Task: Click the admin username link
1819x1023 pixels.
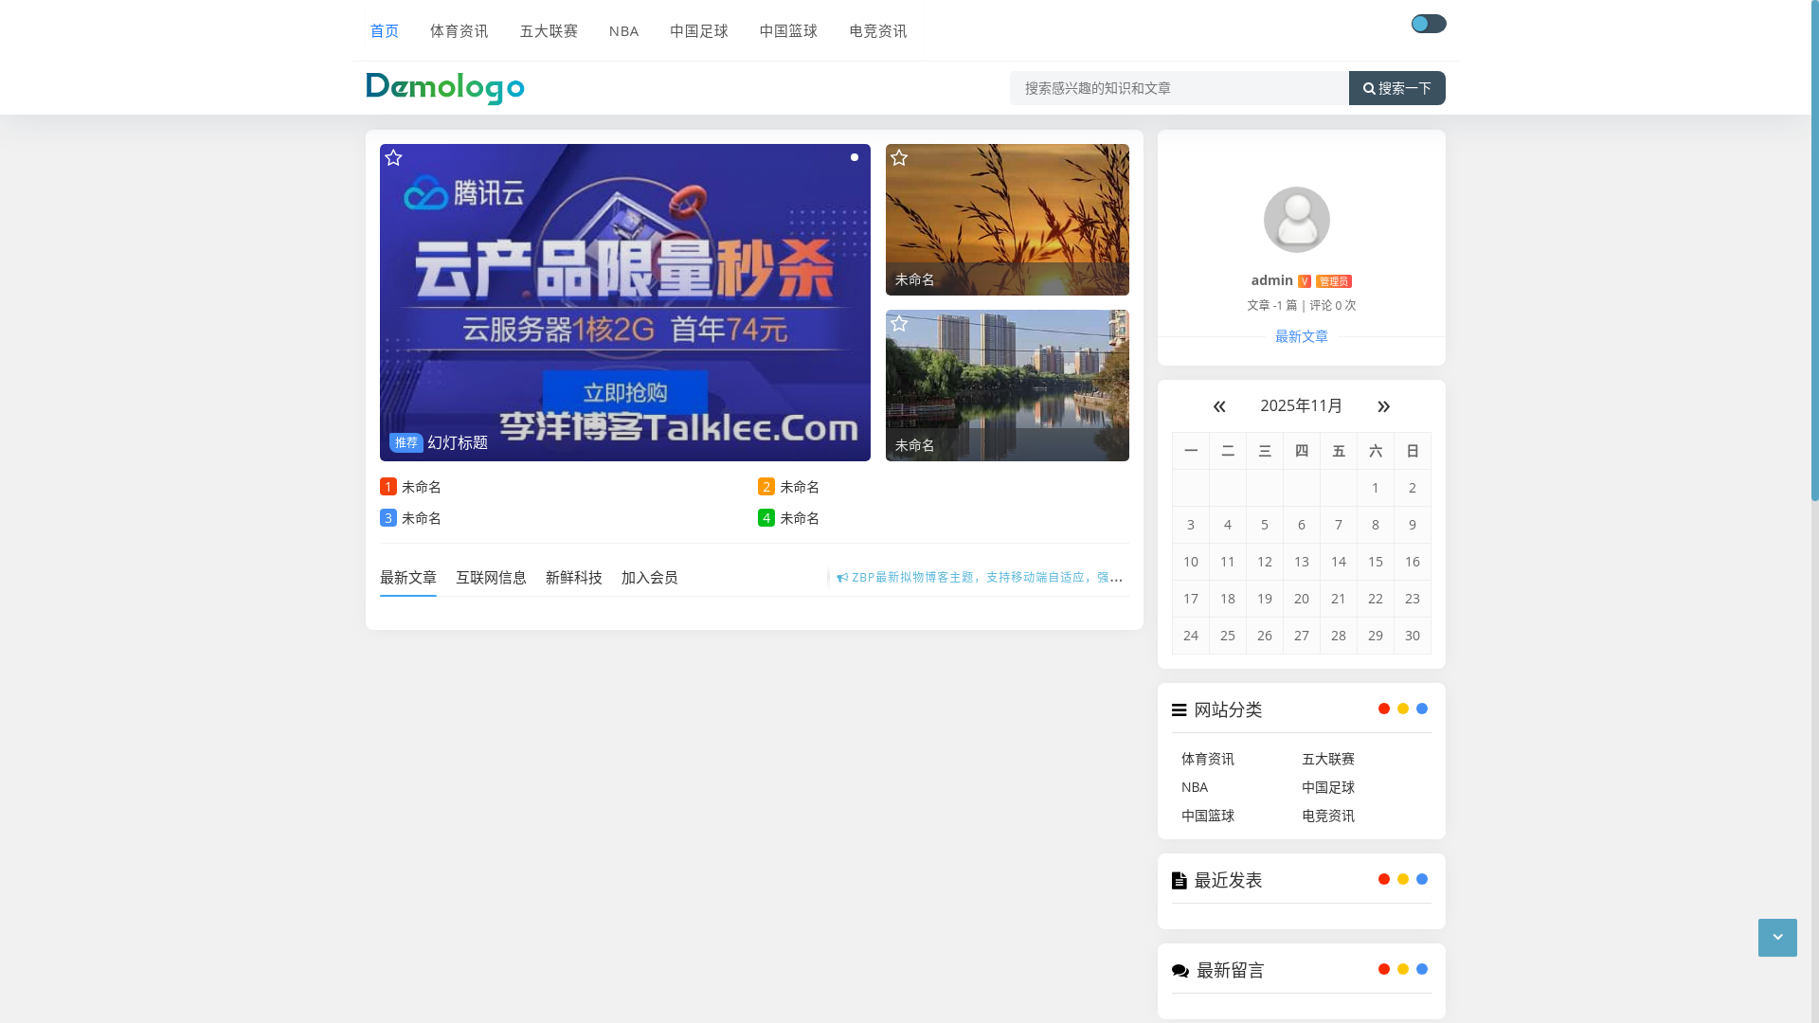Action: click(1271, 280)
